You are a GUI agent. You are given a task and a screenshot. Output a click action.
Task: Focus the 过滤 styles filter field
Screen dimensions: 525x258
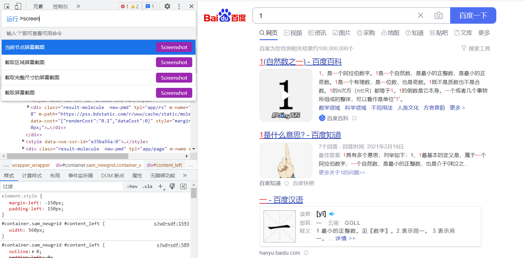(62, 186)
